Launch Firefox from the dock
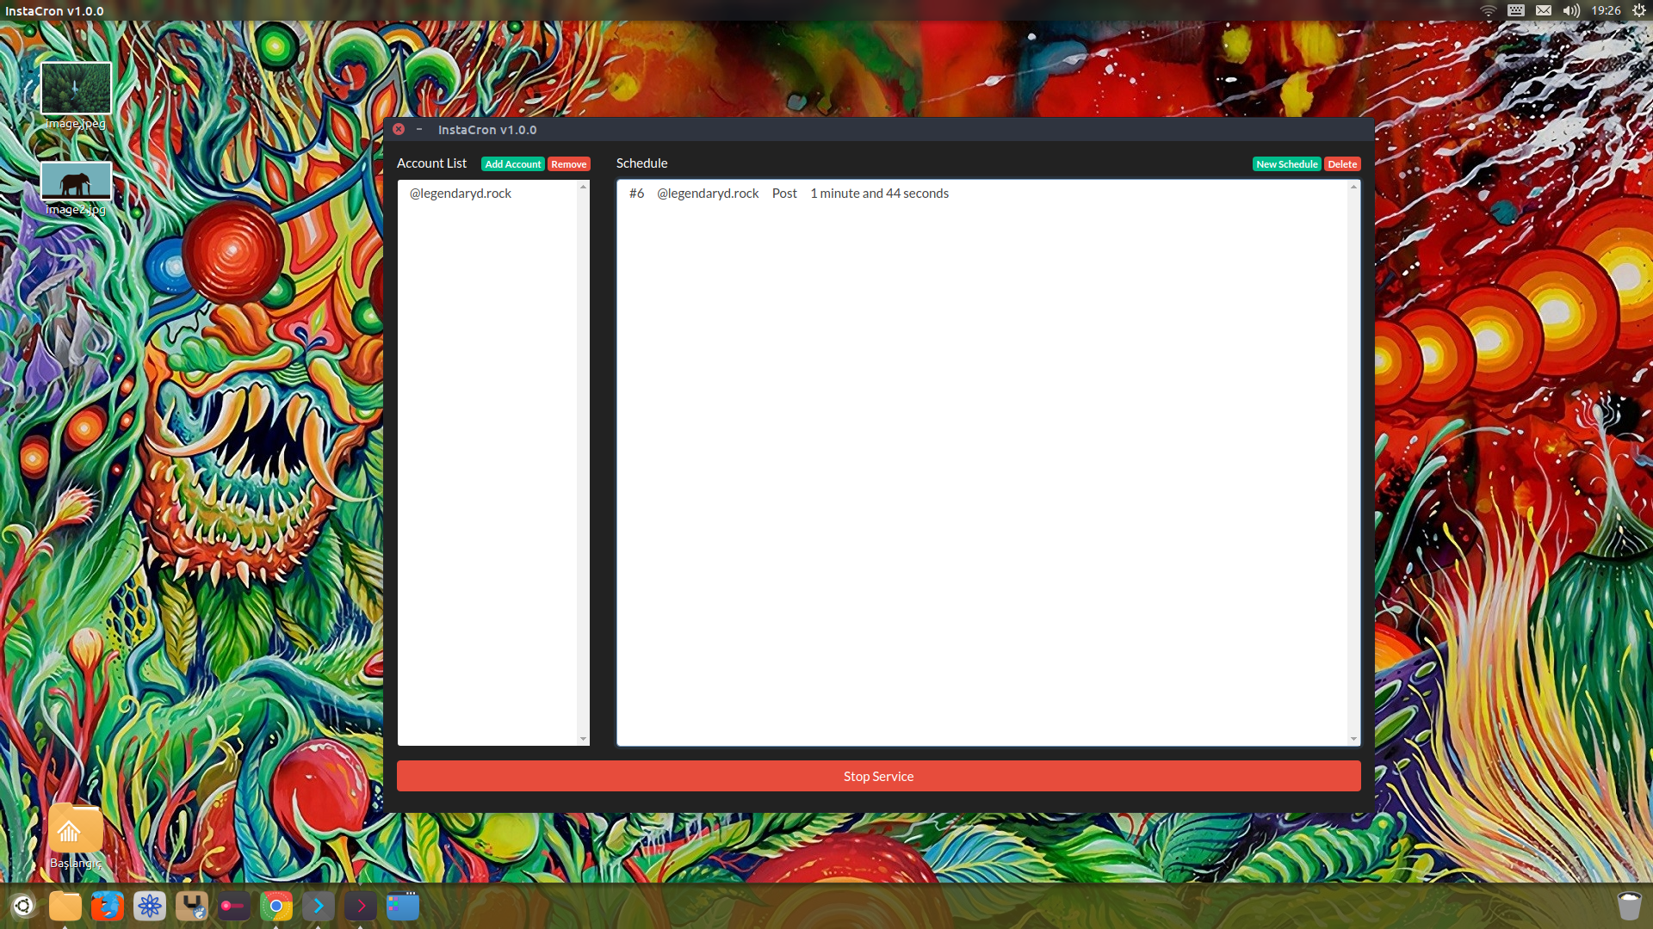Screen dimensions: 1653x929 [108, 906]
